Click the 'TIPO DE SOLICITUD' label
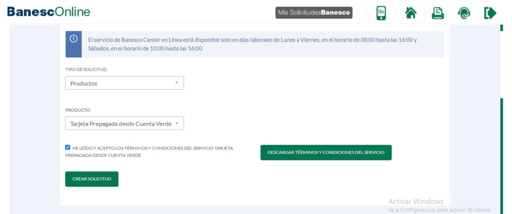The image size is (512, 214). 86,69
